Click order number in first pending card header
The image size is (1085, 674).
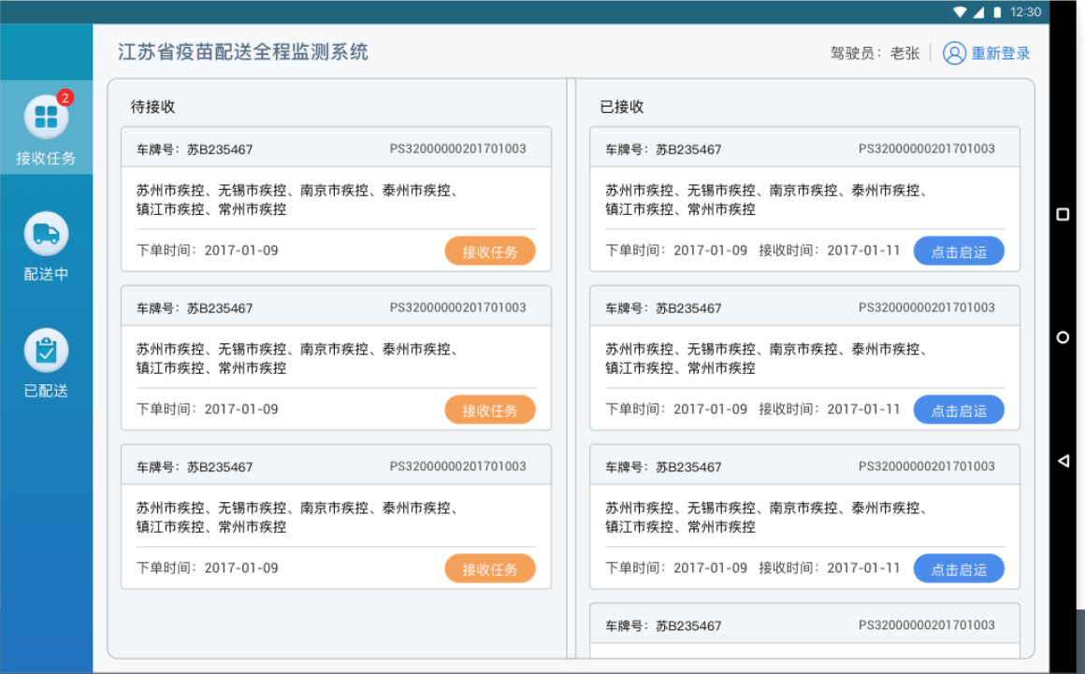458,149
